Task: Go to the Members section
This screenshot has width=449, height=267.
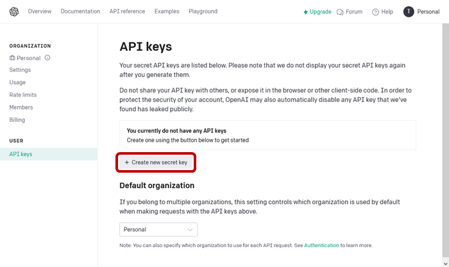Action: pyautogui.click(x=21, y=107)
